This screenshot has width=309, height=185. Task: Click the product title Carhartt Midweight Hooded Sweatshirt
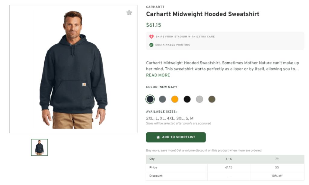click(202, 14)
